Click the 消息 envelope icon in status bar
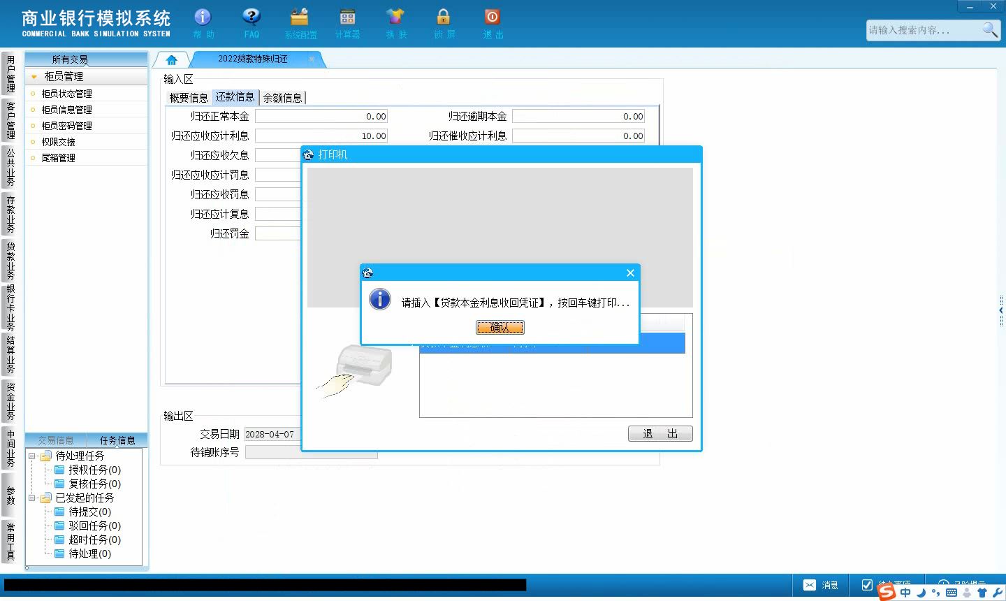 pyautogui.click(x=809, y=585)
